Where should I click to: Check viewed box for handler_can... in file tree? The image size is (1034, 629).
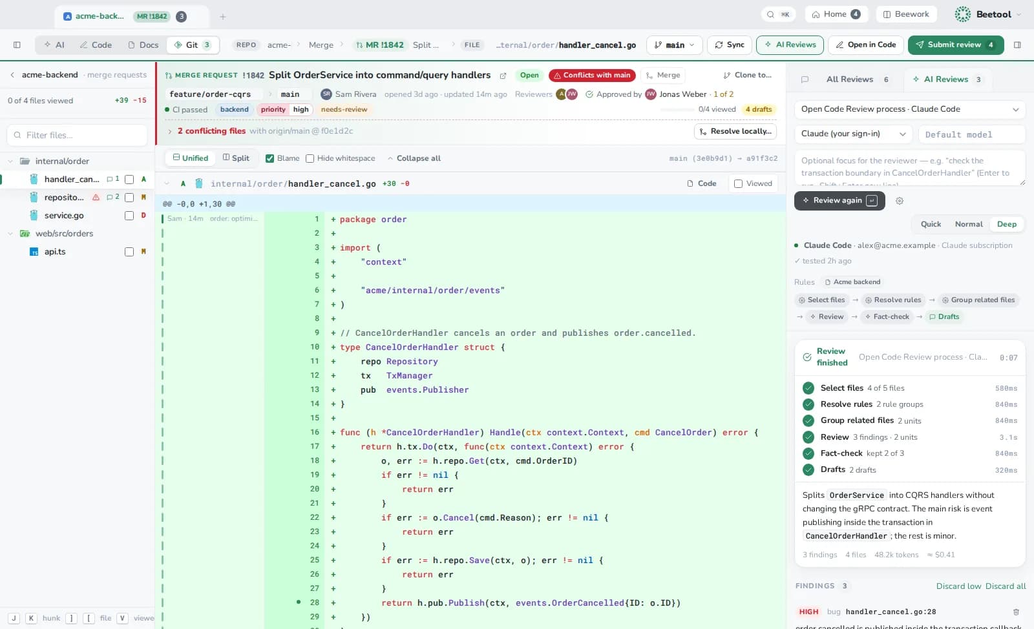click(129, 180)
